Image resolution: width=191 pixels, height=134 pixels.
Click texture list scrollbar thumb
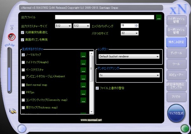tap(91, 68)
